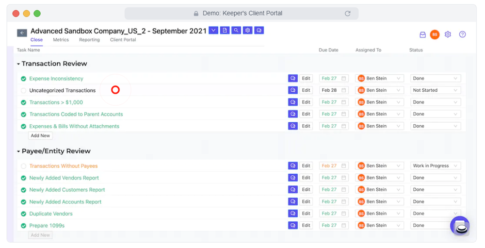The height and width of the screenshot is (248, 485).
Task: Mark Uncategorized Transactions as complete
Action: (23, 91)
